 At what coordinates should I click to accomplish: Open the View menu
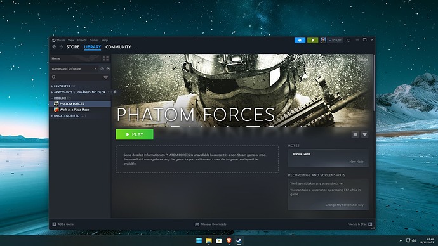click(x=71, y=40)
